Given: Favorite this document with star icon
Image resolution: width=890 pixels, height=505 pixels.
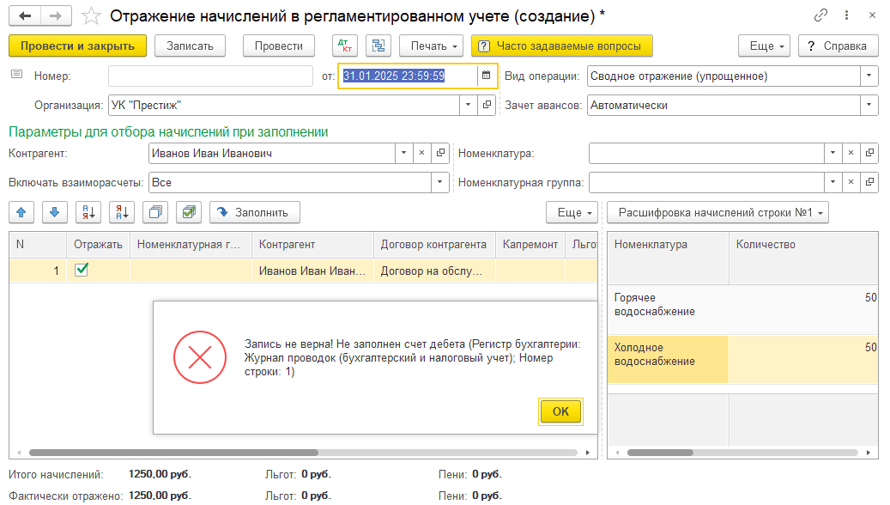Looking at the screenshot, I should [91, 15].
